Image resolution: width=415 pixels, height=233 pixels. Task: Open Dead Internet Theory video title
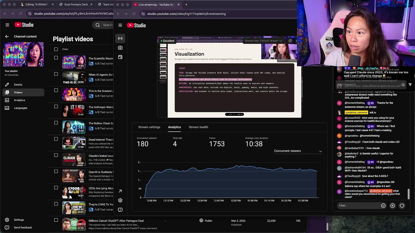[x=101, y=140]
